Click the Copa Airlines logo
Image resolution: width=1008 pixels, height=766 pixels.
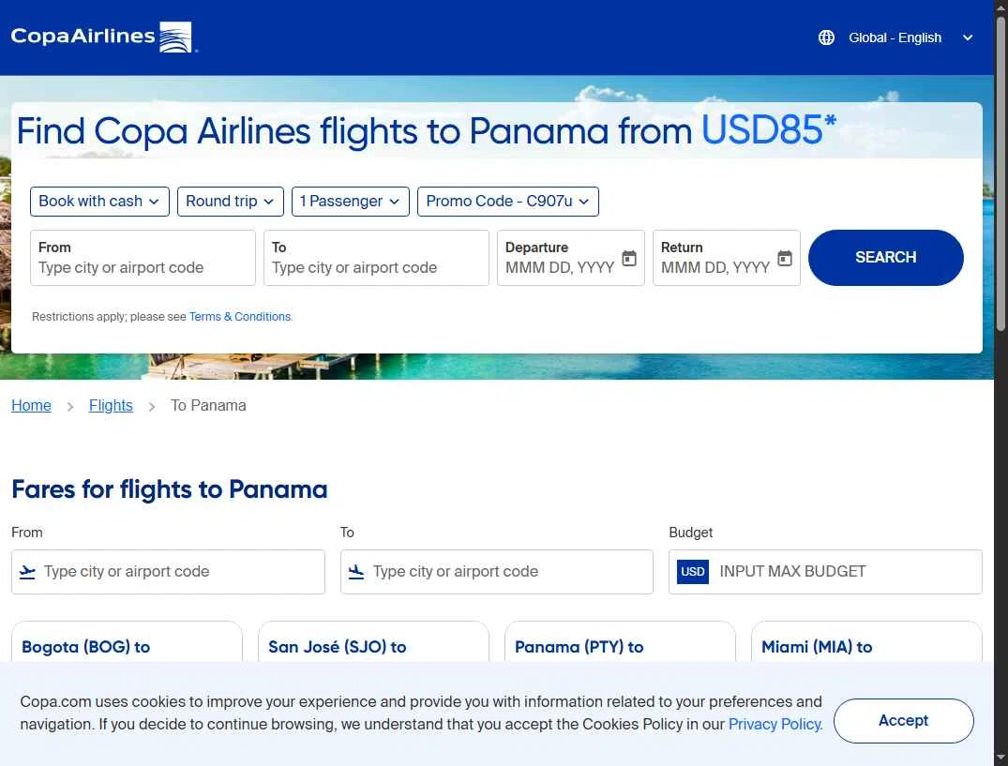point(101,38)
